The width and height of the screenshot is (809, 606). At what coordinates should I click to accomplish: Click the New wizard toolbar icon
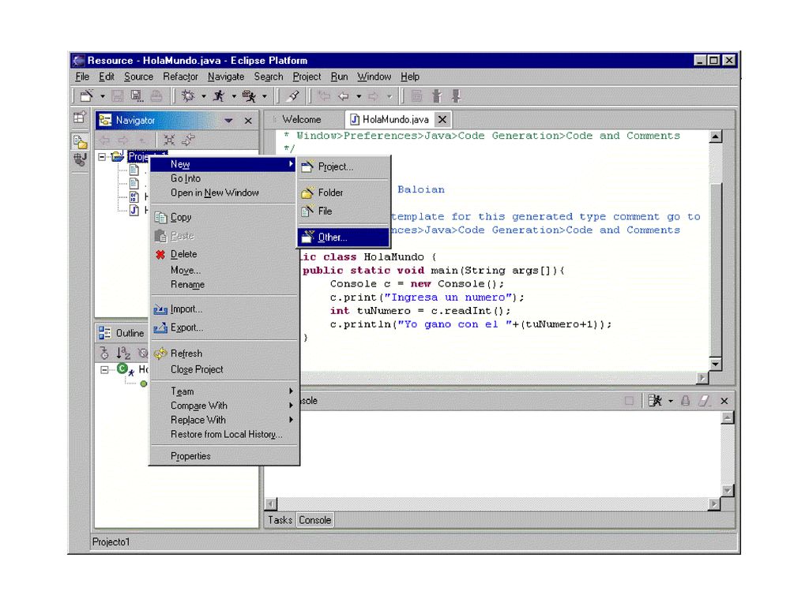click(x=87, y=95)
